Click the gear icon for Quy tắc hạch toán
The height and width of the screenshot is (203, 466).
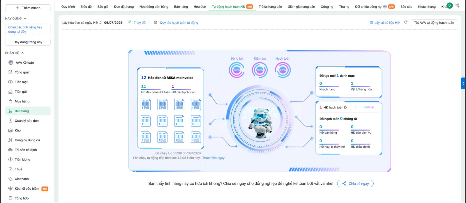(156, 22)
